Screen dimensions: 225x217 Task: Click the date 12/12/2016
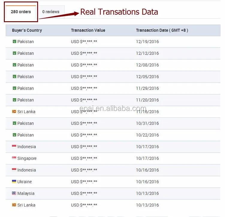147,53
